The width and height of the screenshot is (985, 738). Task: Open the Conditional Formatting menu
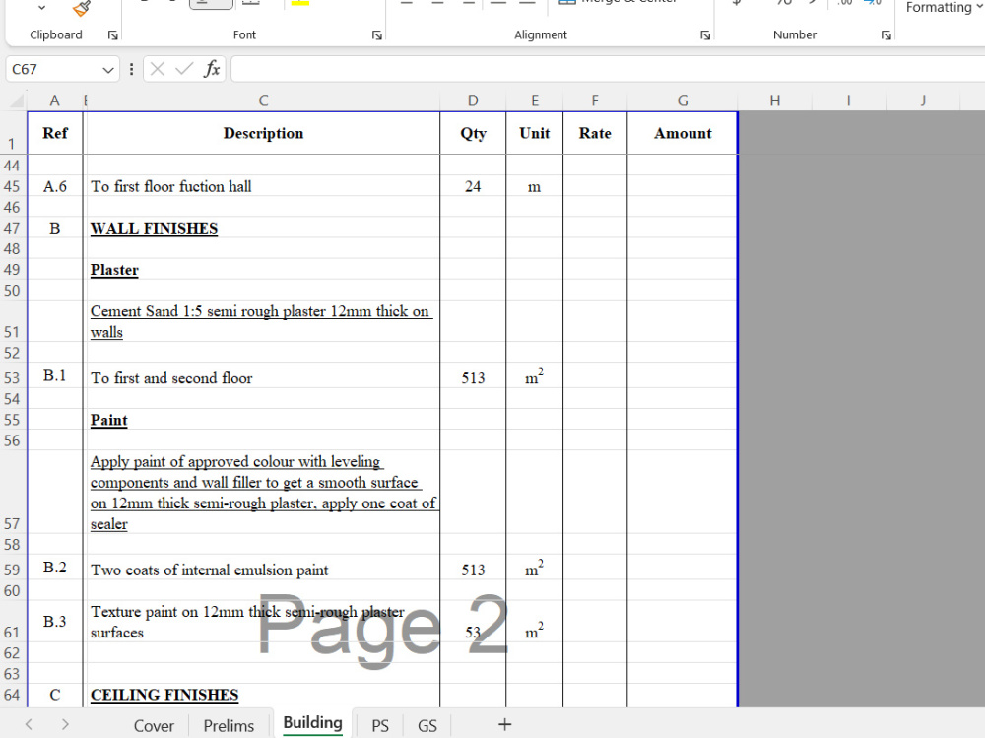[x=941, y=8]
